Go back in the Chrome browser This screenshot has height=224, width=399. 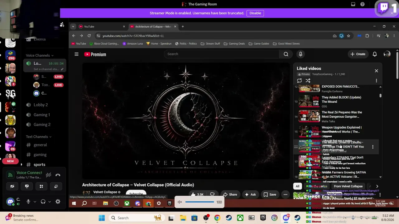click(x=74, y=36)
